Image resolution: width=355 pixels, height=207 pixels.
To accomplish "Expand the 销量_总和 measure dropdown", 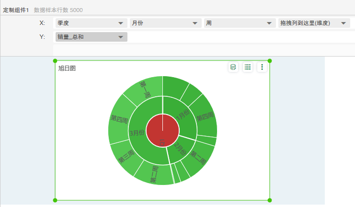I will point(121,37).
